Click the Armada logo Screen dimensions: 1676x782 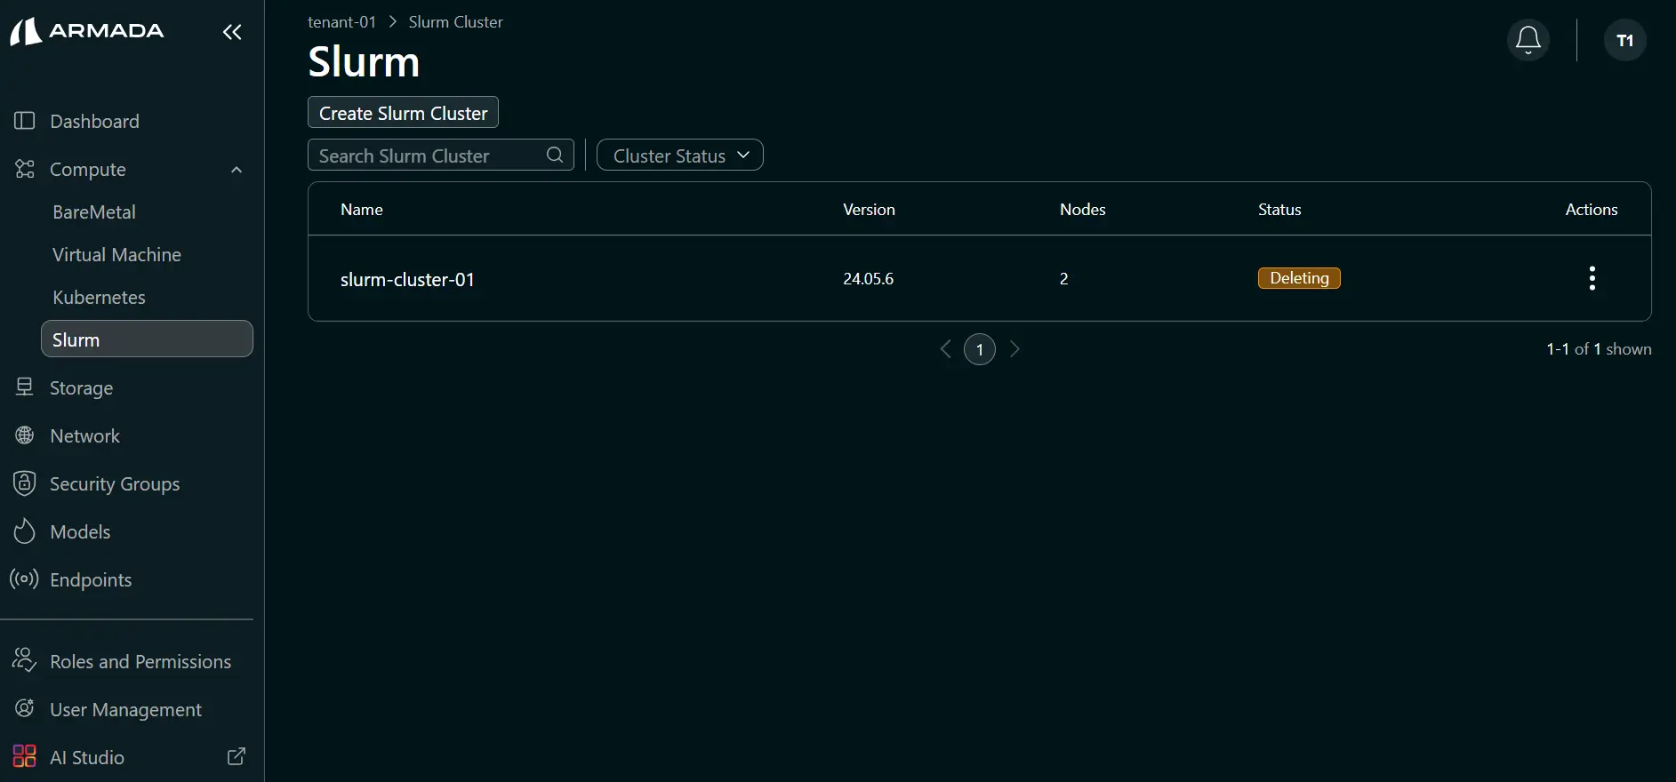[x=87, y=31]
